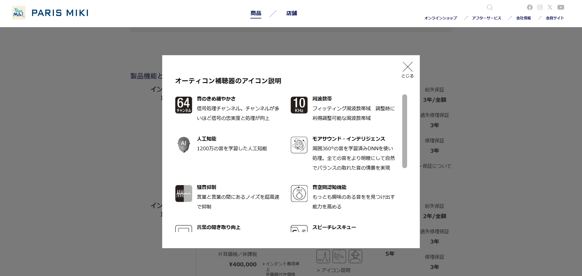
Task: Open the 会員サイト link
Action: (555, 18)
